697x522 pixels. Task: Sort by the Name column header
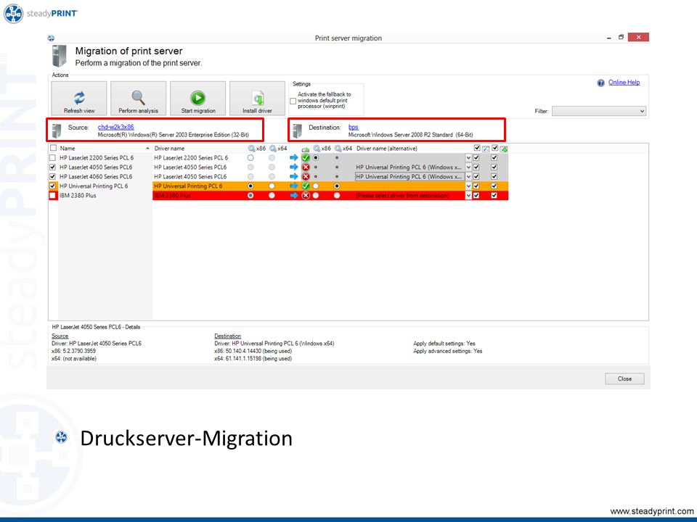coord(68,148)
